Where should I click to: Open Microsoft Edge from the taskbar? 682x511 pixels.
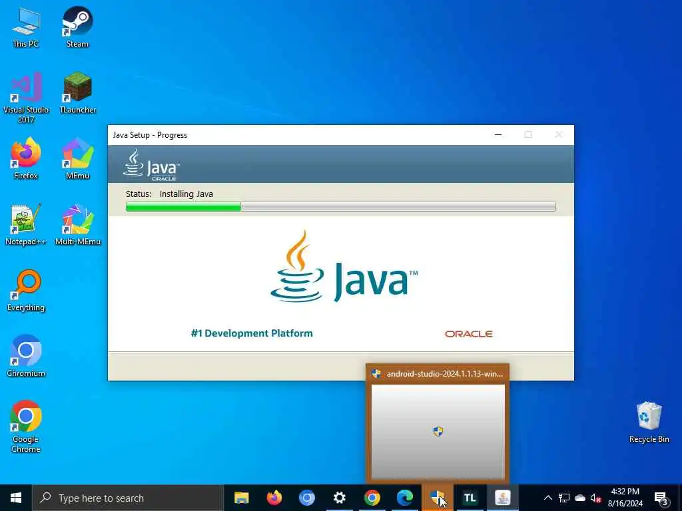click(404, 498)
